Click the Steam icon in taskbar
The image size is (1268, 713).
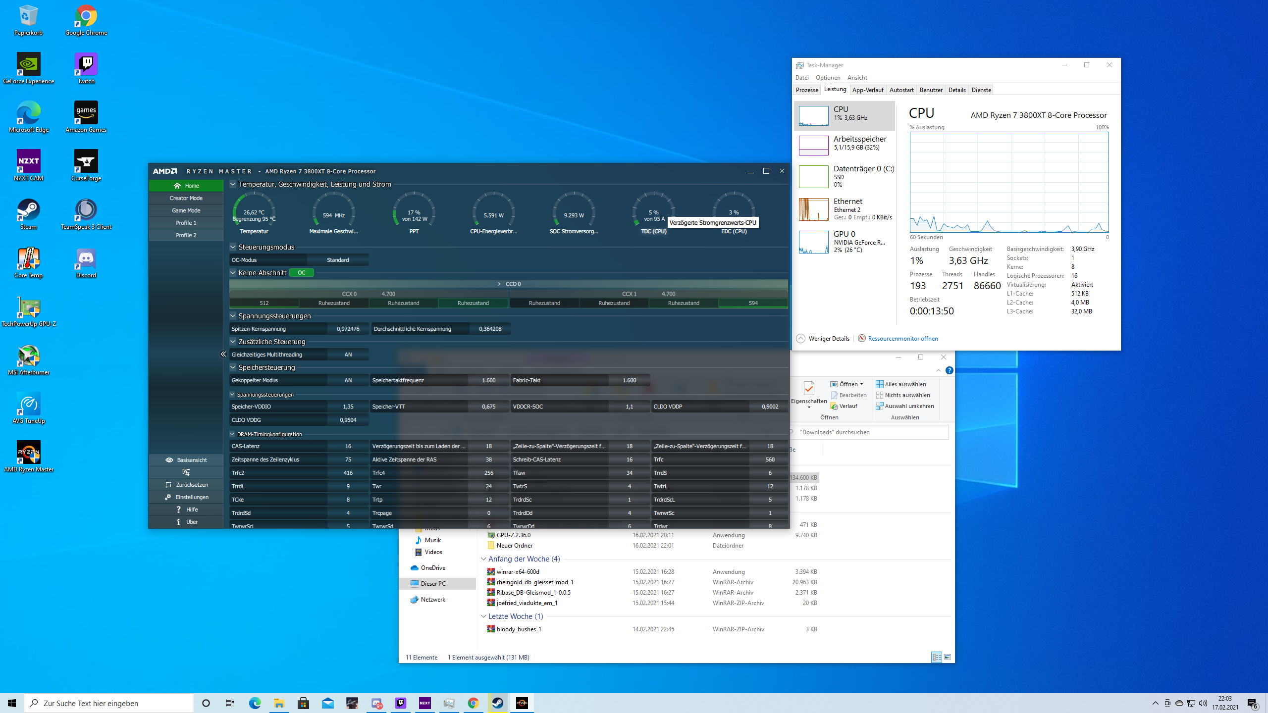pyautogui.click(x=497, y=703)
